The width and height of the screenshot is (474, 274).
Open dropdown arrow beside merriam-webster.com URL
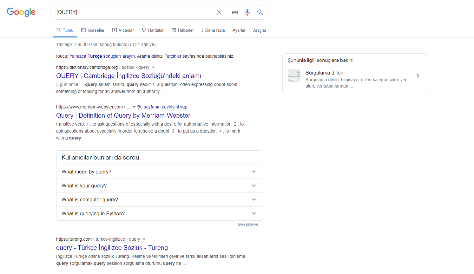[x=134, y=107]
